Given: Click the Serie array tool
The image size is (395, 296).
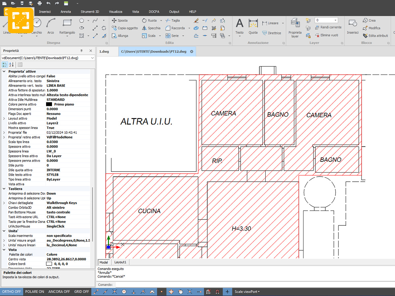Looking at the screenshot, I should (172, 36).
